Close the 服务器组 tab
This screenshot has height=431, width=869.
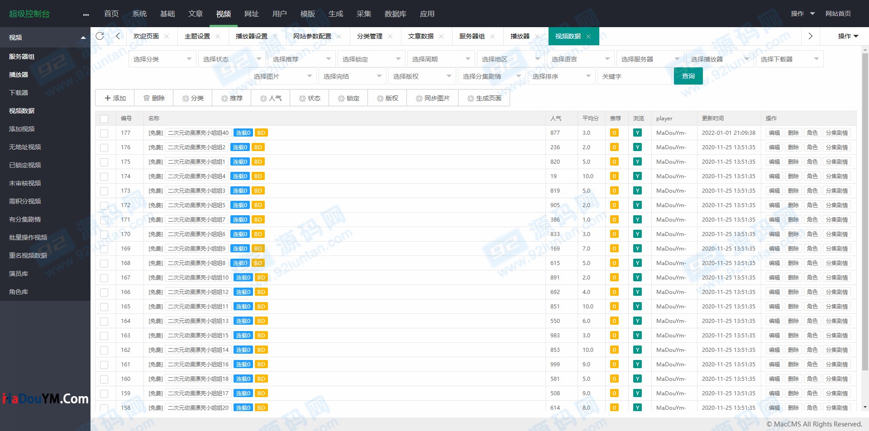(492, 36)
